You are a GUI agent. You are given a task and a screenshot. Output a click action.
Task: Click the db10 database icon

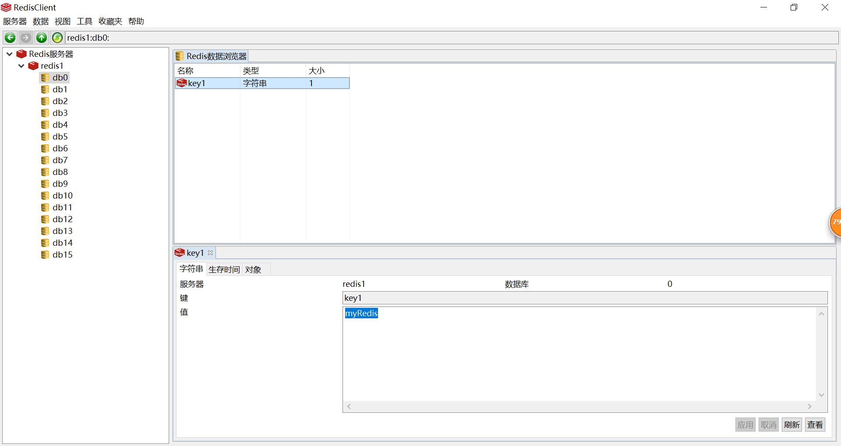click(x=45, y=195)
